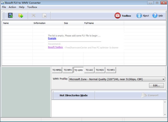Choose the TO AVI tab
Viewport: 168px width, 122px height.
tap(89, 70)
